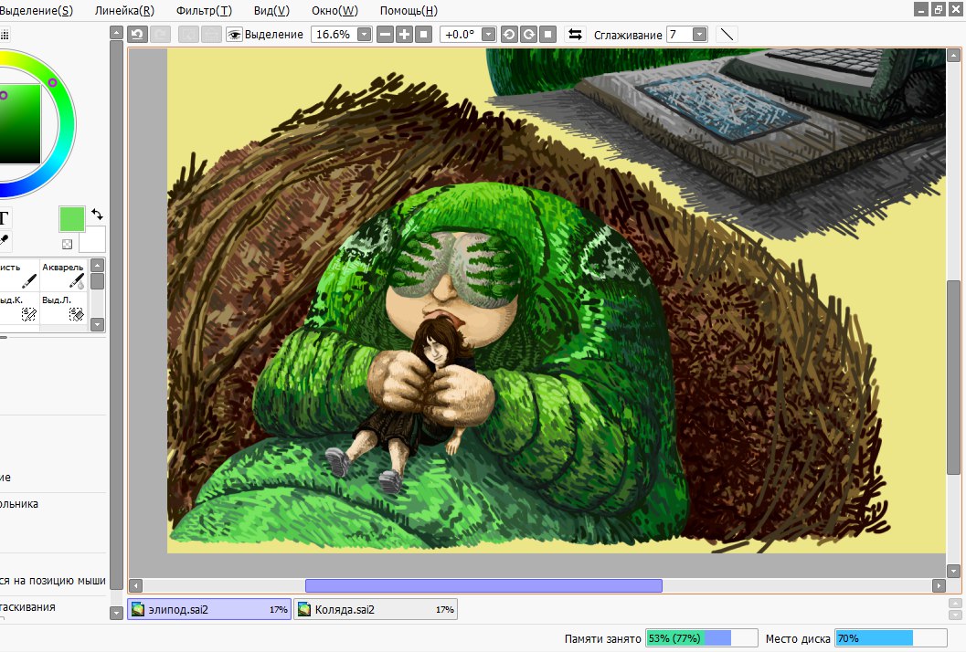This screenshot has width=966, height=652.
Task: Open the Линейка(R) menu
Action: pos(124,10)
